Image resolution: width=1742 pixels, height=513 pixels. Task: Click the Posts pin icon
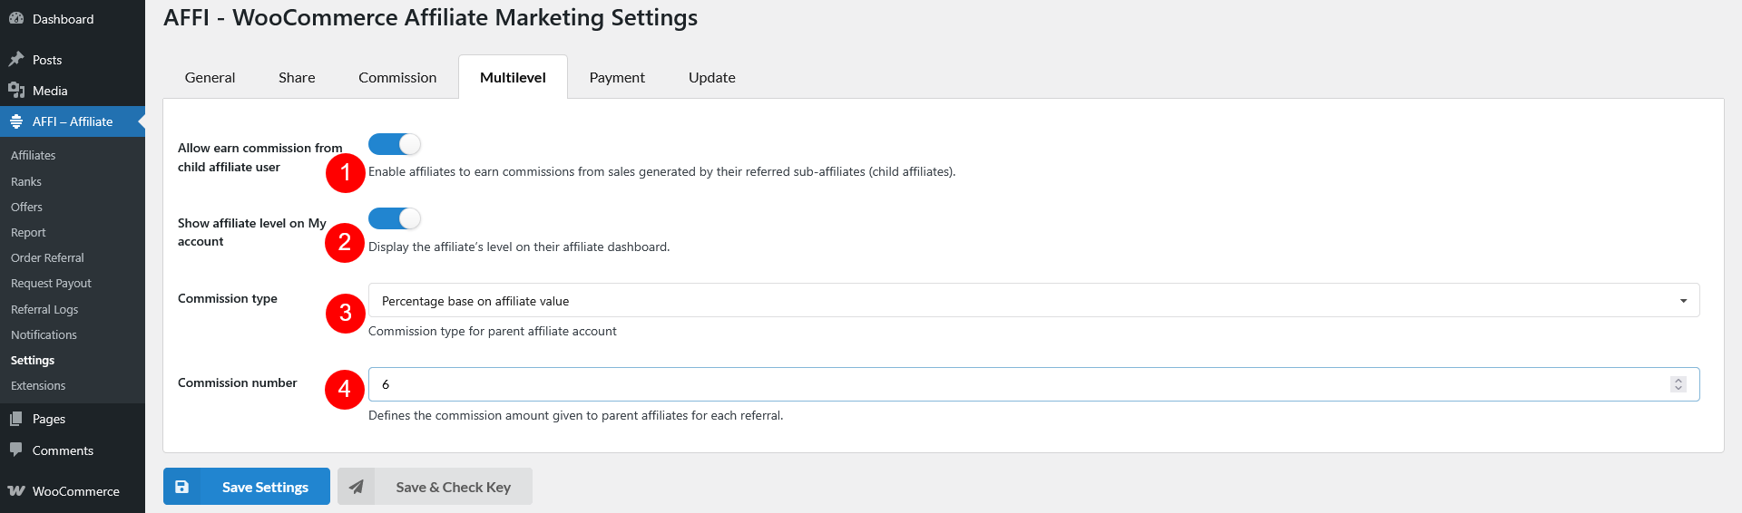16,59
